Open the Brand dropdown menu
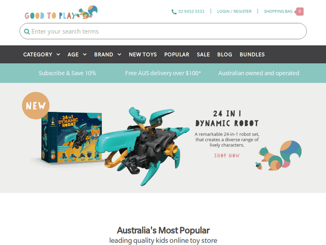Viewport: 326px width, 245px height. click(x=107, y=54)
